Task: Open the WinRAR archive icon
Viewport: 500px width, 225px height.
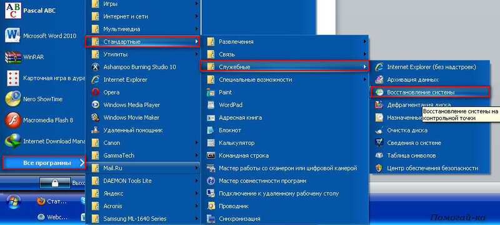Action: pyautogui.click(x=12, y=57)
